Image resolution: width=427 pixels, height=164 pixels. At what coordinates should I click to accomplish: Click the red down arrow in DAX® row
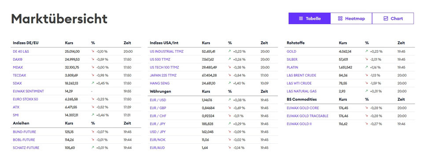pos(92,59)
